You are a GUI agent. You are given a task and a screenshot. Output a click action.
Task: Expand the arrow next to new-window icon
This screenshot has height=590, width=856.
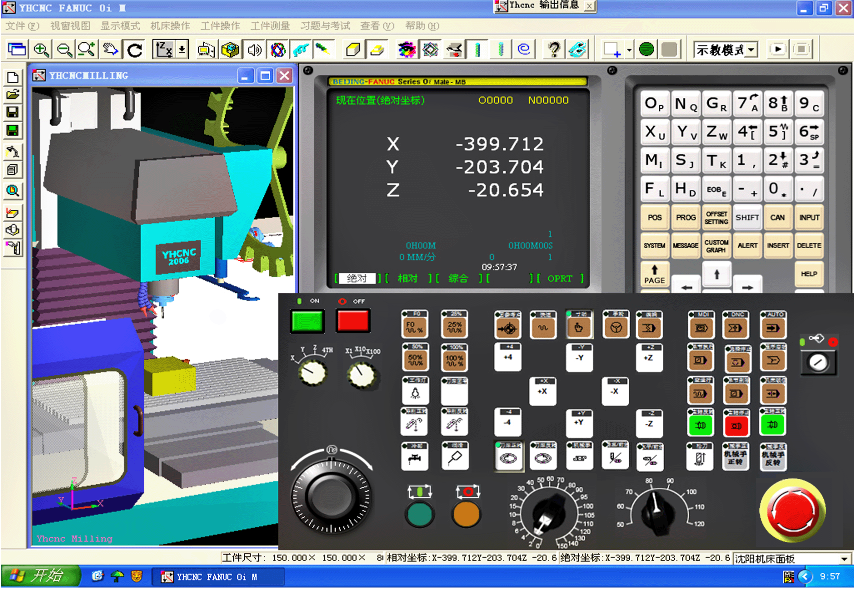(x=629, y=49)
